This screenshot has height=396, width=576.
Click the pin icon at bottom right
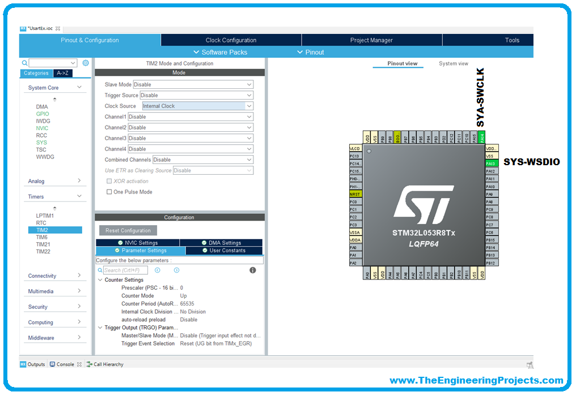[x=530, y=365]
